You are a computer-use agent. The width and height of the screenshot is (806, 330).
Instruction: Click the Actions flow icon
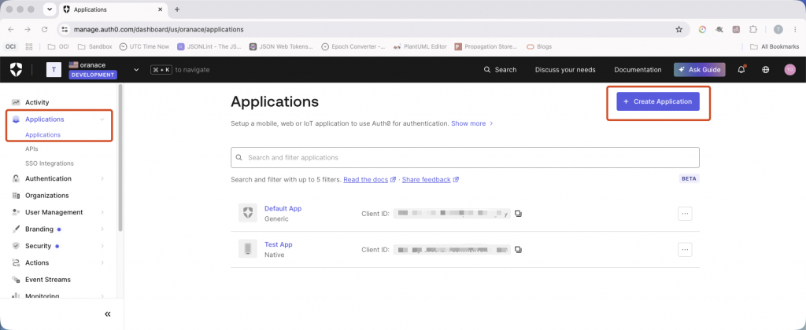pyautogui.click(x=16, y=262)
